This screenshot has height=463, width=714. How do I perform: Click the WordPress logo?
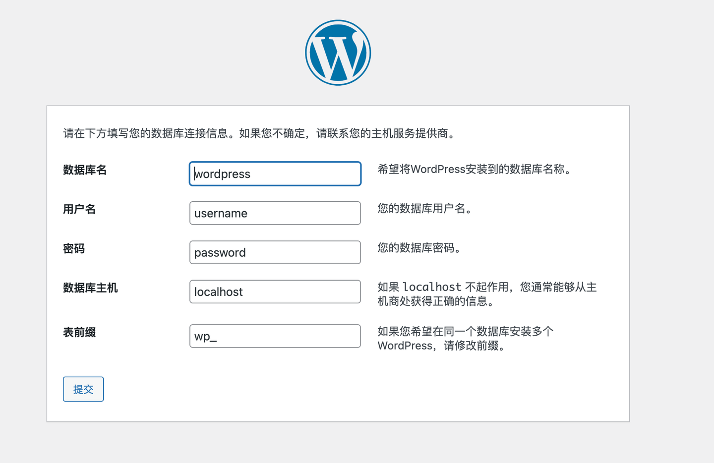click(x=338, y=53)
